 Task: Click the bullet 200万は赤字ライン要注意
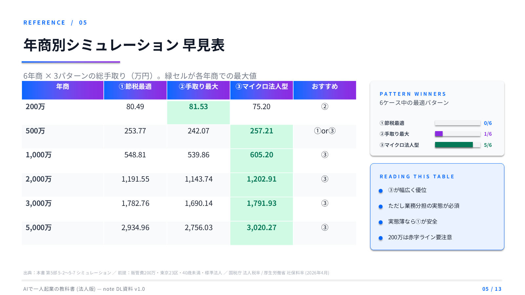(x=420, y=237)
